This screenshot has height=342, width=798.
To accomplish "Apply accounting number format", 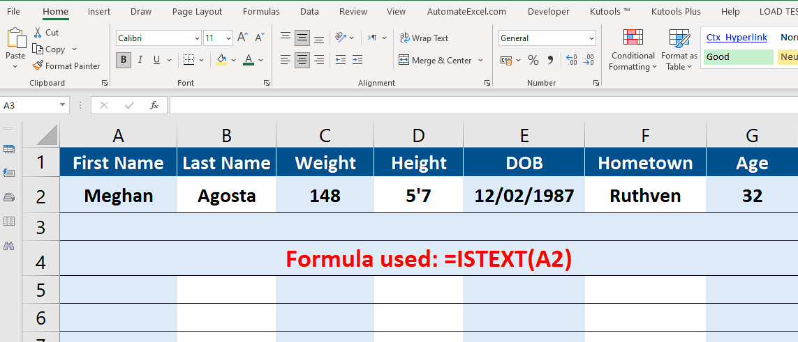I will click(x=506, y=60).
